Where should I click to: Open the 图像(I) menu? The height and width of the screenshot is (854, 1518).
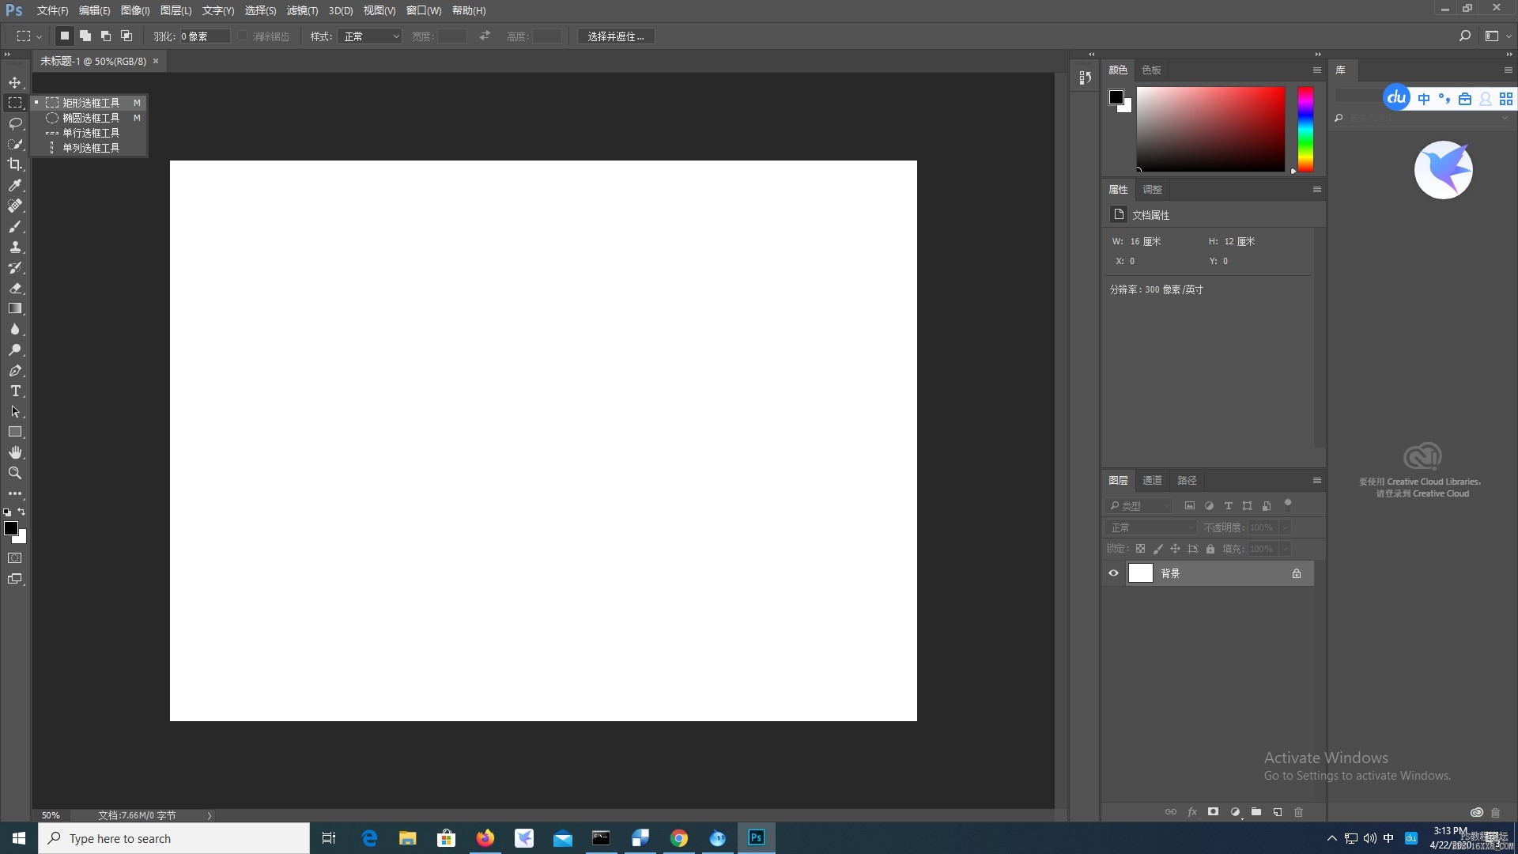point(135,11)
